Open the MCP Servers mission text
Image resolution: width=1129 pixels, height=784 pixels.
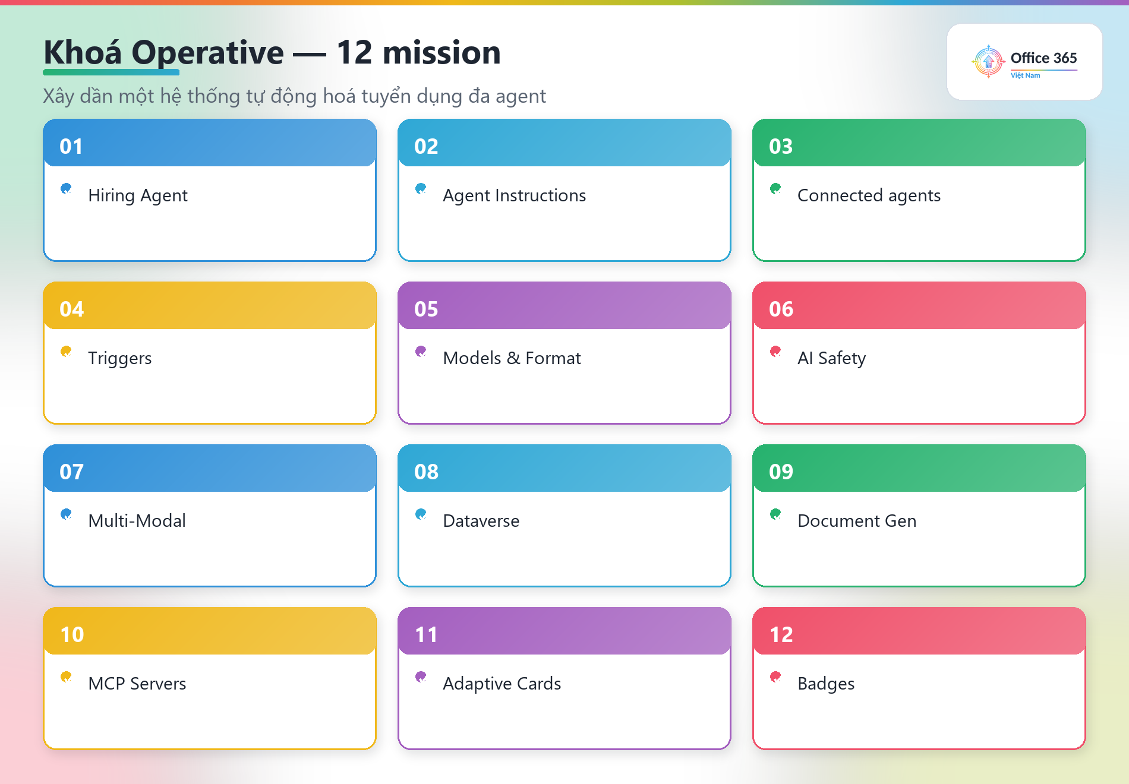point(137,684)
